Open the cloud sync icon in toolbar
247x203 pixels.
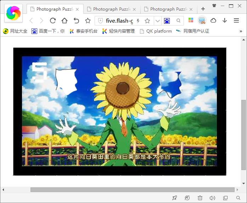pyautogui.click(x=213, y=21)
